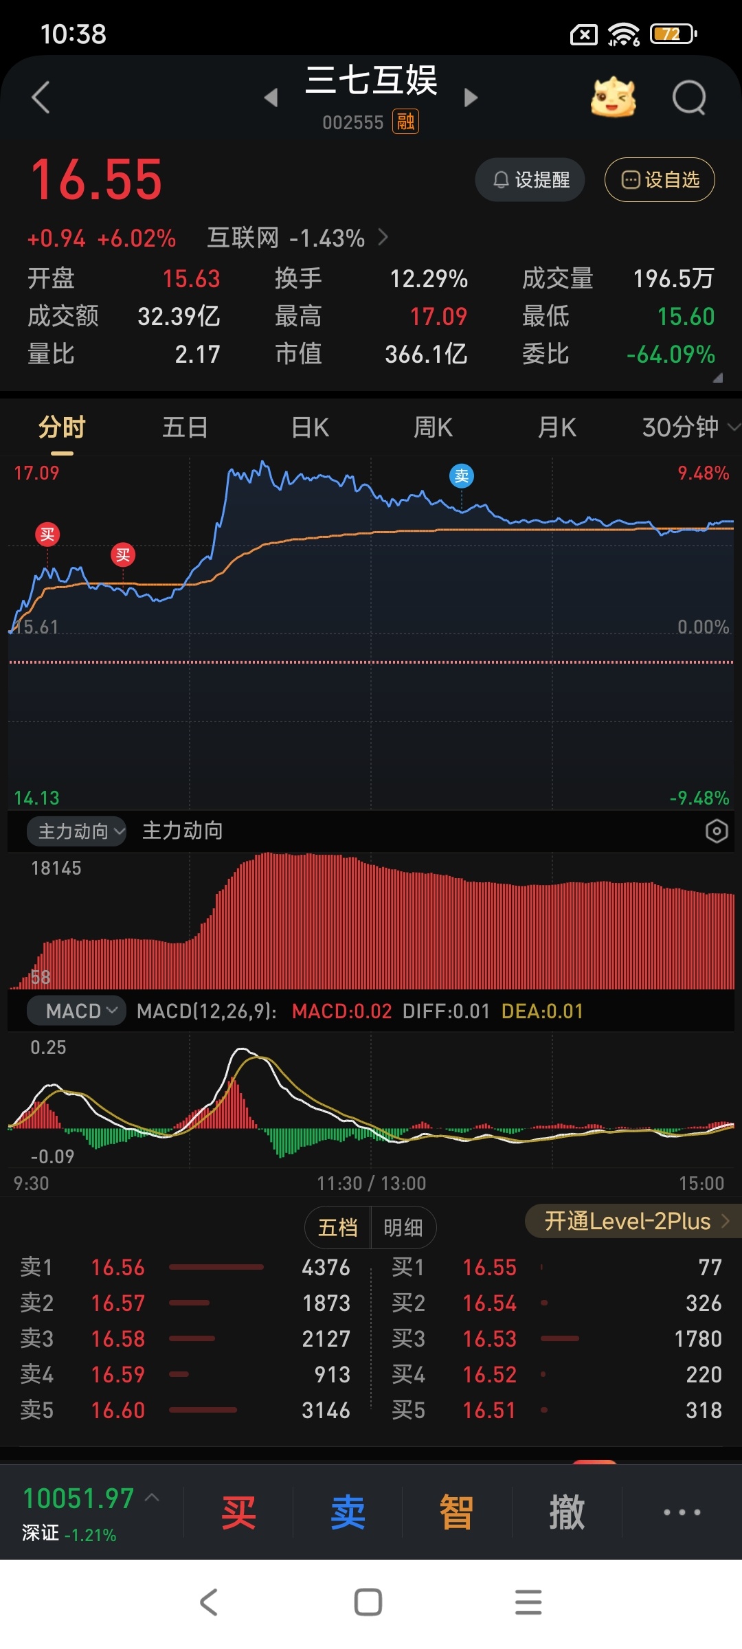
Task: Select 卖5 price 16.60 row
Action: (x=185, y=1410)
